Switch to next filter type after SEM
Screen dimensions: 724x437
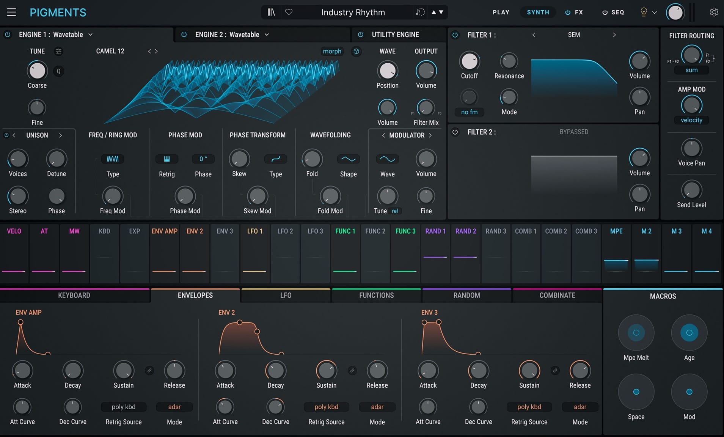click(614, 35)
